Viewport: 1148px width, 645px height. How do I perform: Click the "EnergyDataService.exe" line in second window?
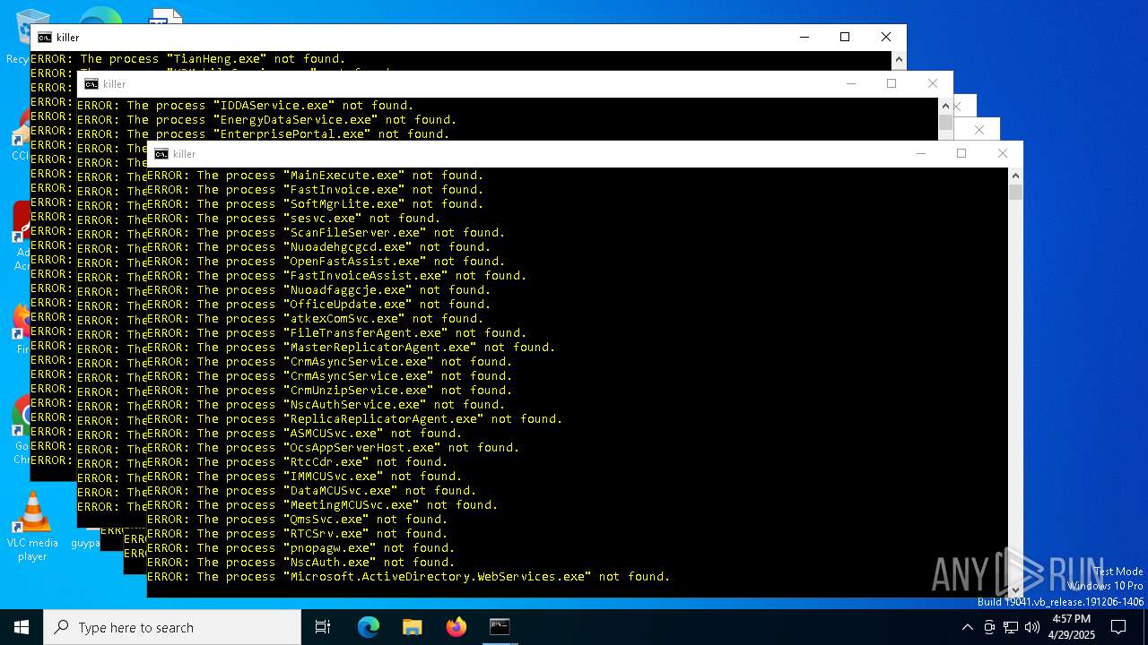(x=267, y=120)
